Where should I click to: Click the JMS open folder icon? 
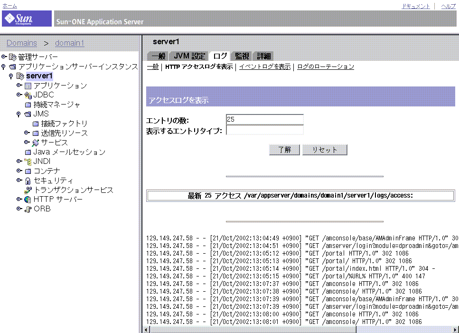[28, 114]
